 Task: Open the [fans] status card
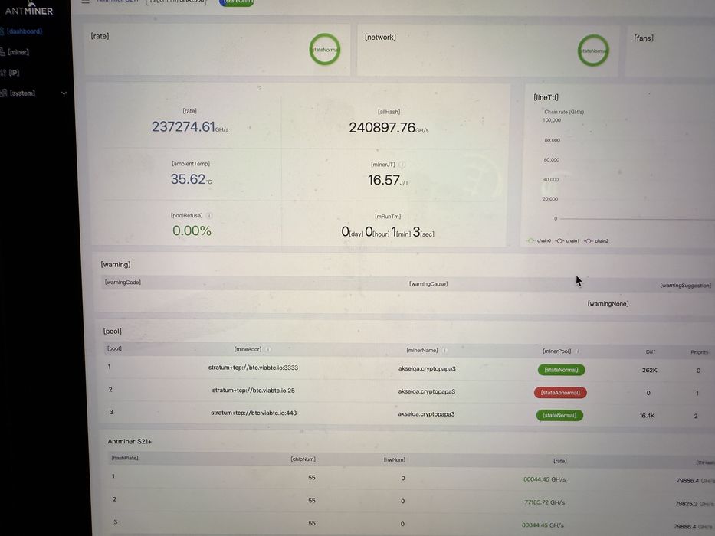pyautogui.click(x=669, y=51)
